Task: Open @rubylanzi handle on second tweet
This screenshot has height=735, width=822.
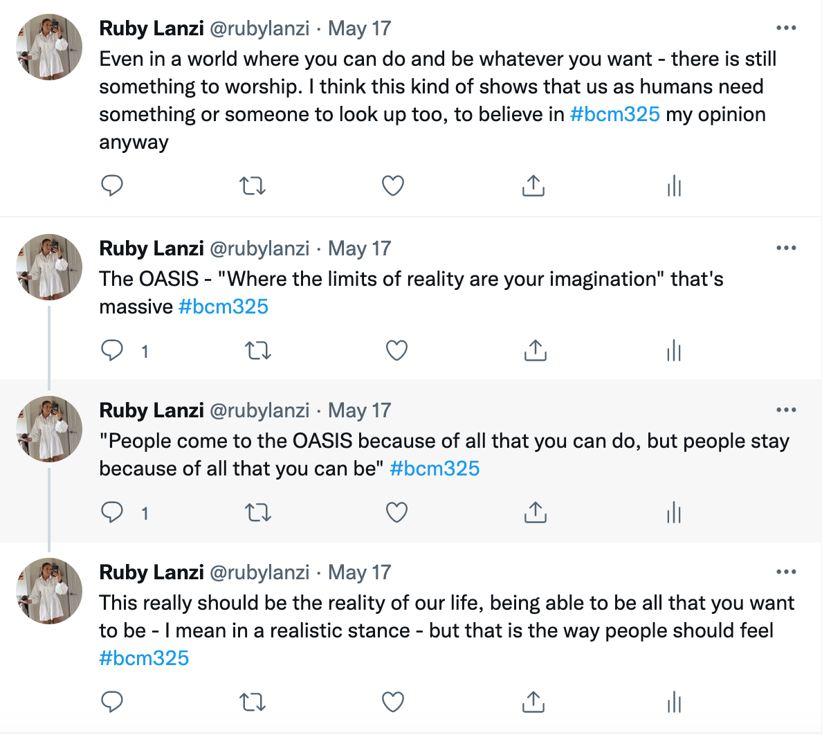Action: point(259,248)
